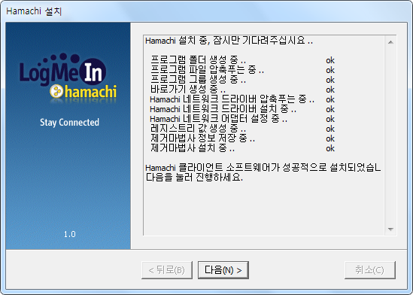Click the '다음을 눌러 진행하세요.' line

pyautogui.click(x=194, y=178)
